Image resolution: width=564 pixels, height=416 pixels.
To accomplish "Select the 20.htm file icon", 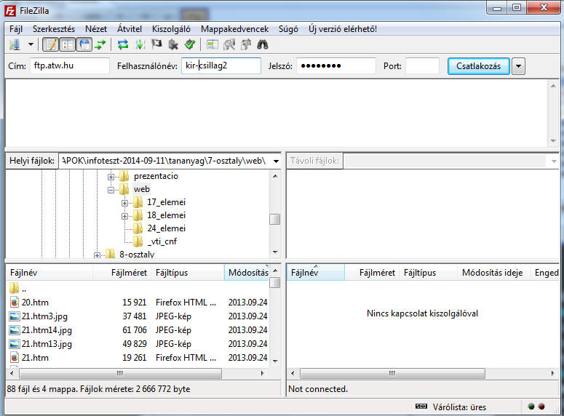I will [15, 303].
